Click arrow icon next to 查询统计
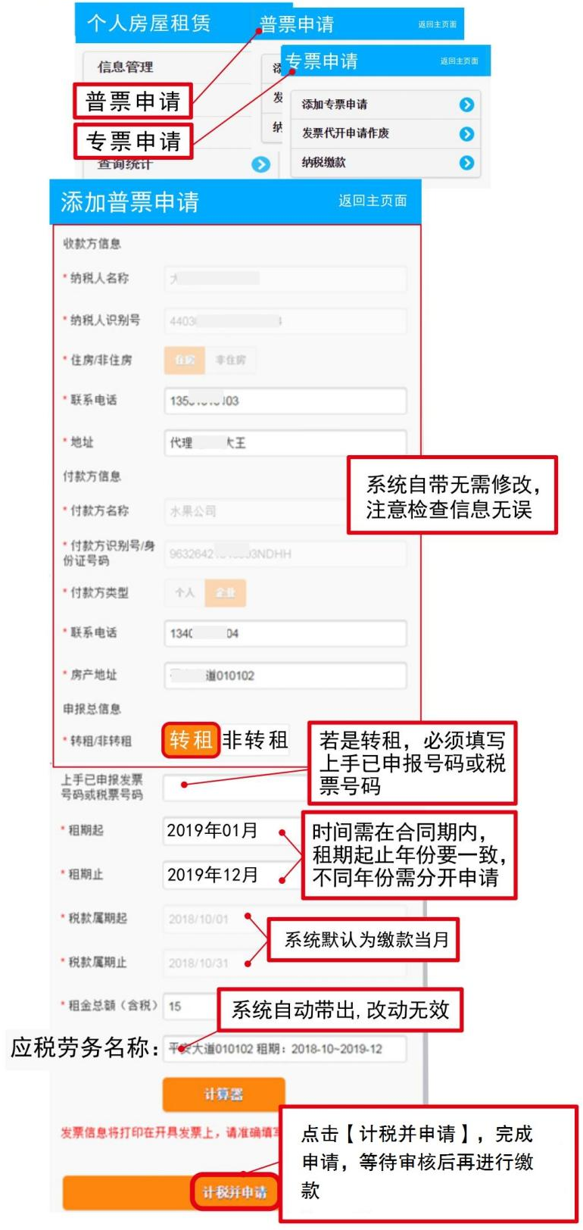 click(260, 164)
